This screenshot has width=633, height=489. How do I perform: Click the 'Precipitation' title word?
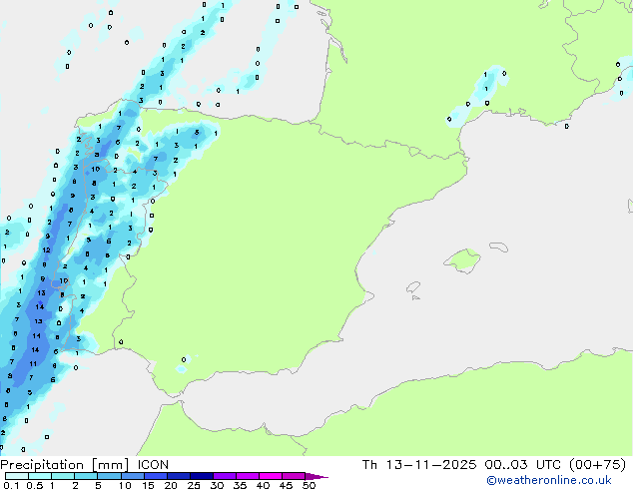pos(42,465)
